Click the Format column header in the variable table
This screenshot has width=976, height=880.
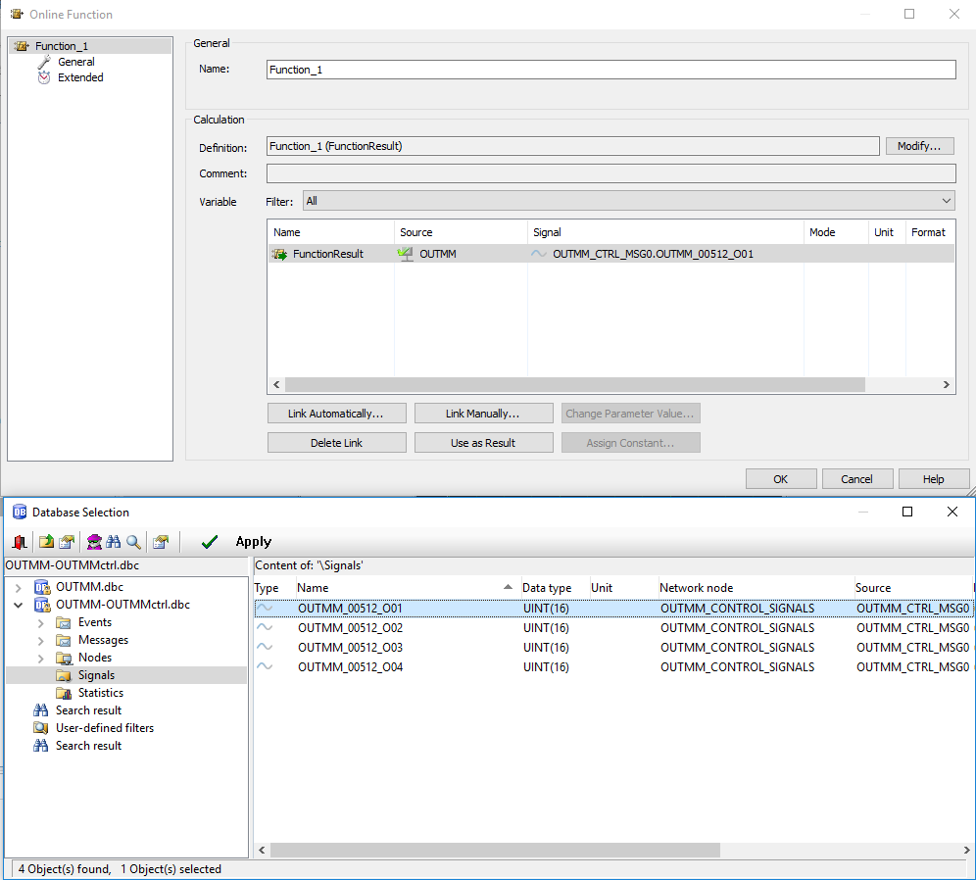929,232
